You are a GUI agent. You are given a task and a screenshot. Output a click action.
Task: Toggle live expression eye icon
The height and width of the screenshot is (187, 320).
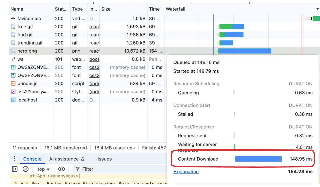tap(61, 169)
